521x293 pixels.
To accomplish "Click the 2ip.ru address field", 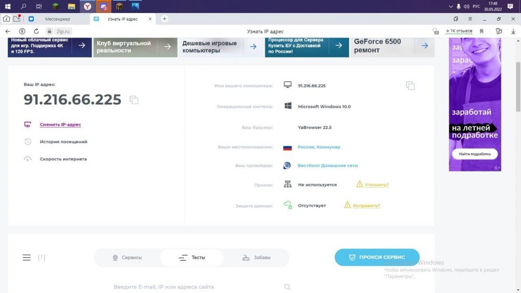I will [x=63, y=31].
